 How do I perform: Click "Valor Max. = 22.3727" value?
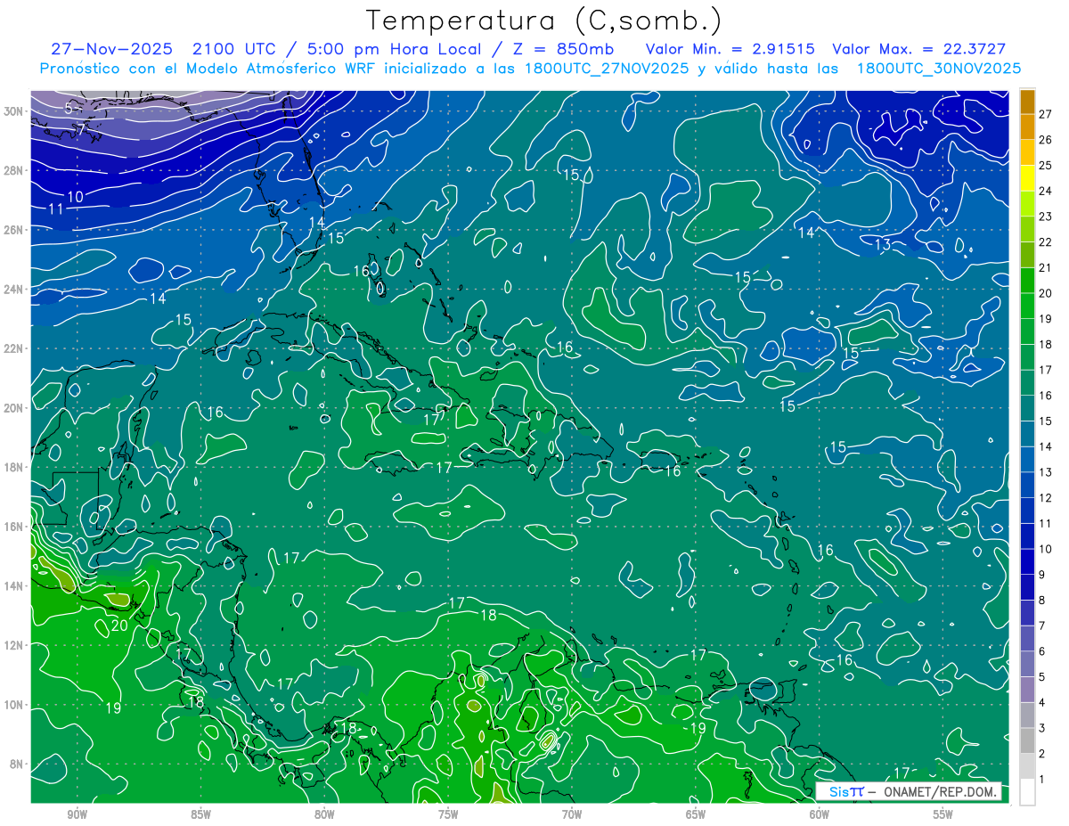(919, 49)
